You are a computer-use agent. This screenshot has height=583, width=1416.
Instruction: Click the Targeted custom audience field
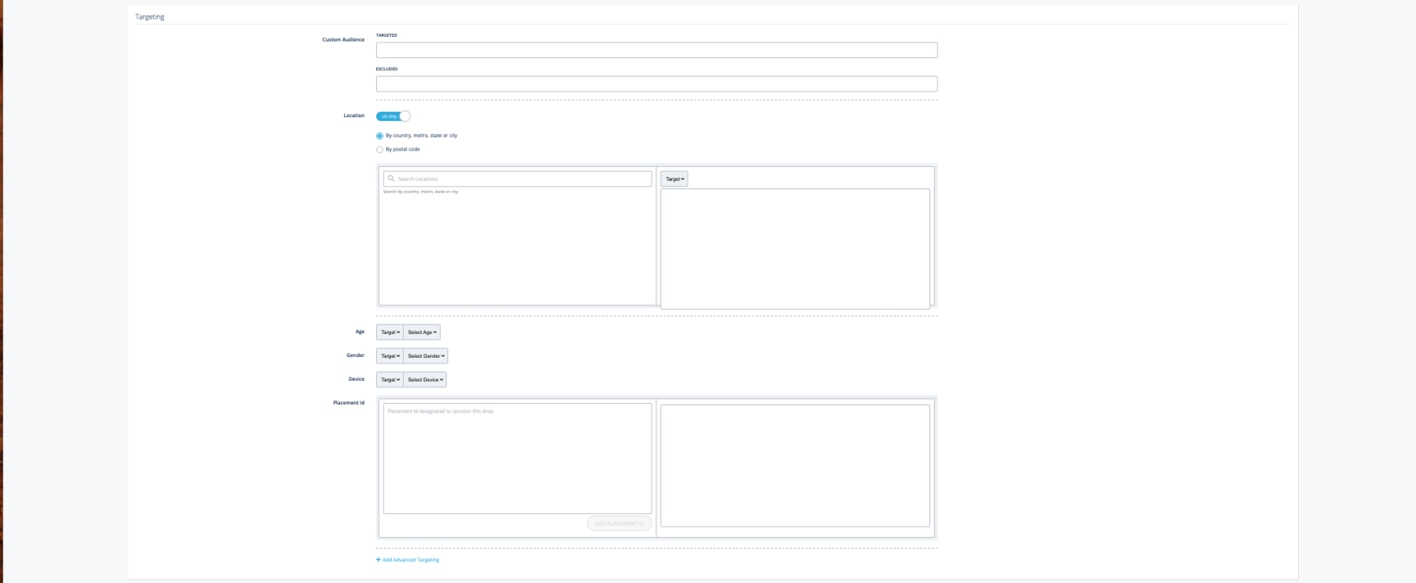656,51
